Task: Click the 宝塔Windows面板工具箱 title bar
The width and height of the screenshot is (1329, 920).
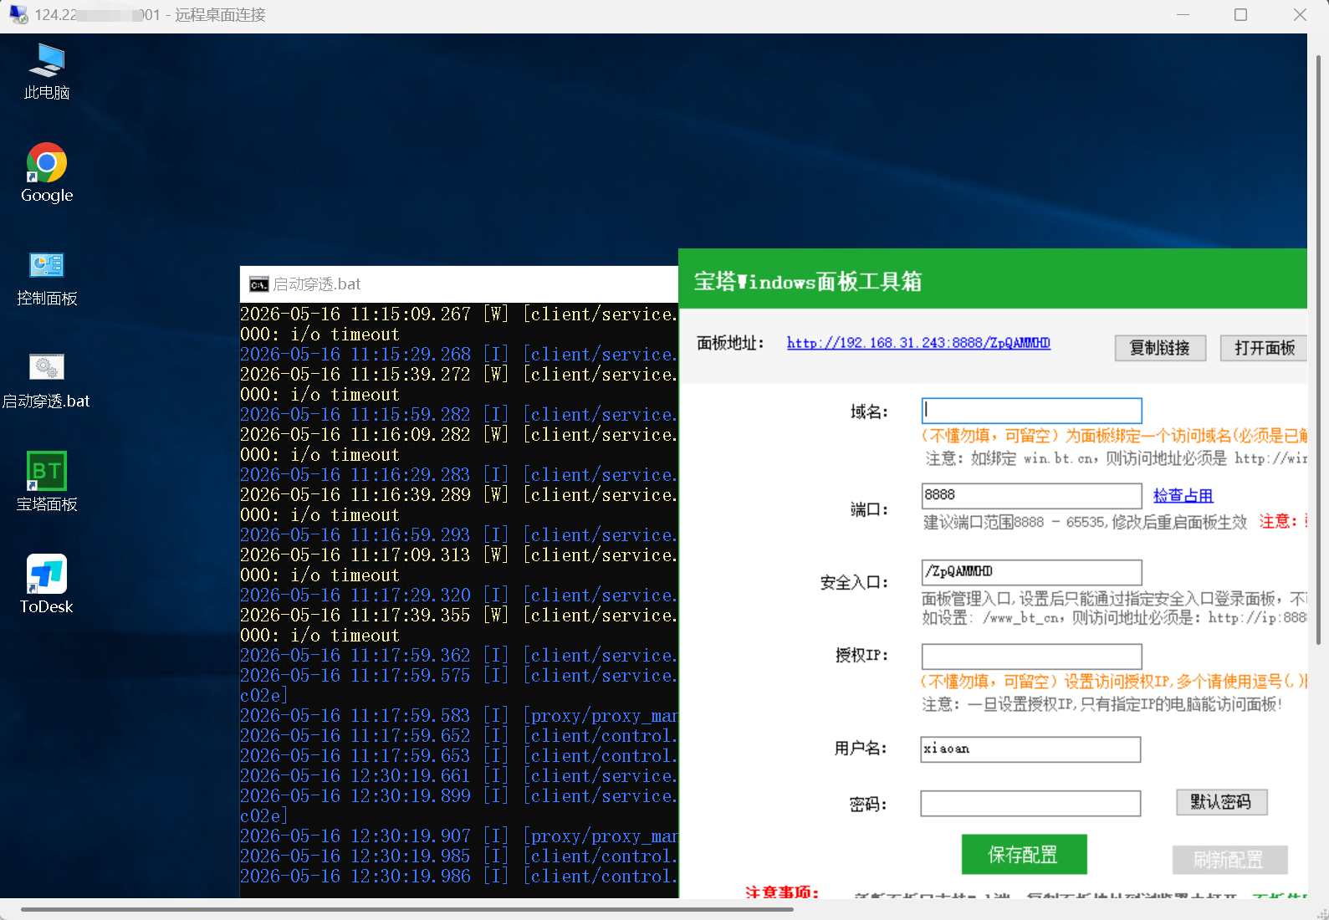Action: (992, 279)
